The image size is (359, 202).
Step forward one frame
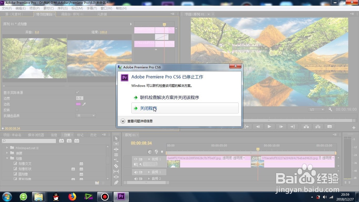281,127
